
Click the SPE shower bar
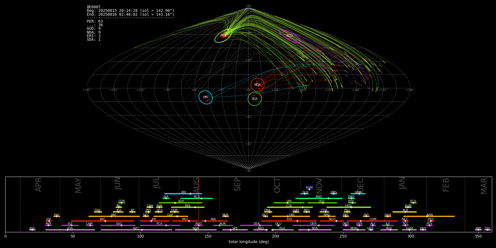click(235, 230)
